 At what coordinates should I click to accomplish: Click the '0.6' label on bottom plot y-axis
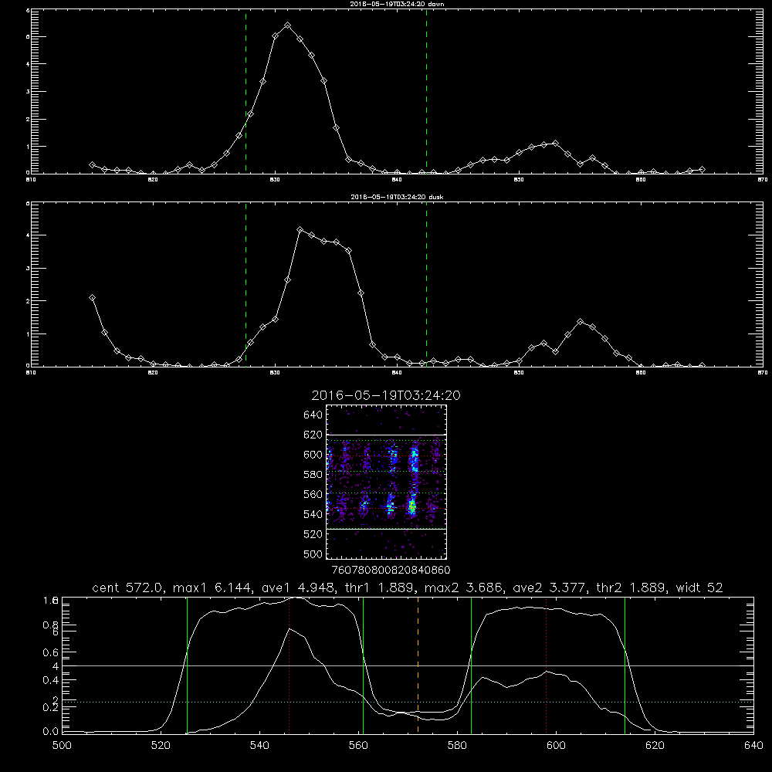(x=51, y=652)
